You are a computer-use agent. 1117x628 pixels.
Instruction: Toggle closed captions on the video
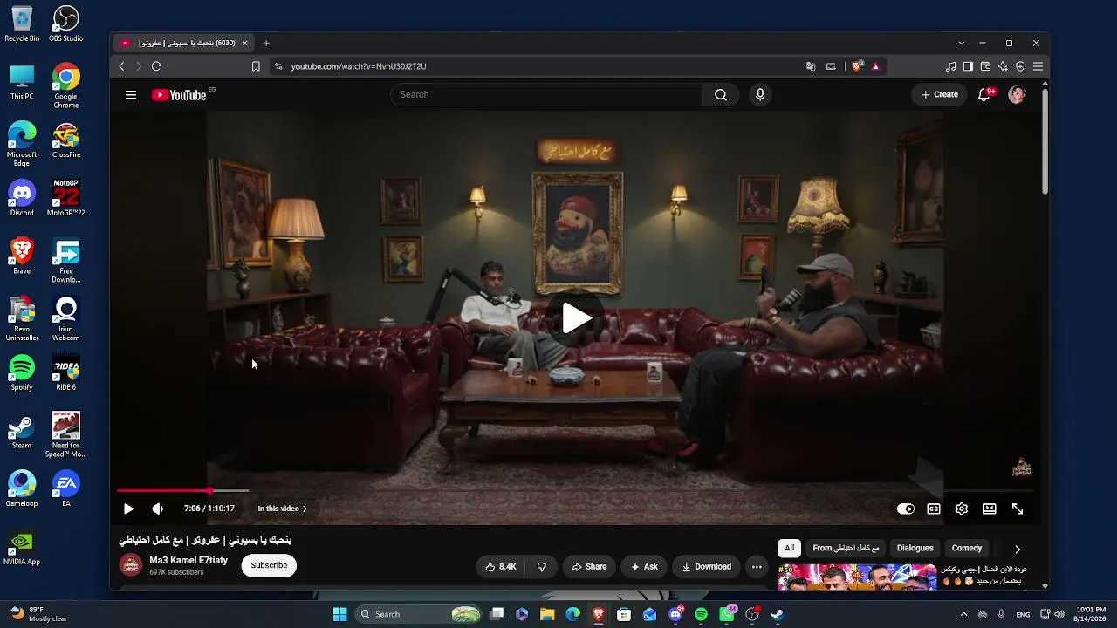(x=934, y=509)
